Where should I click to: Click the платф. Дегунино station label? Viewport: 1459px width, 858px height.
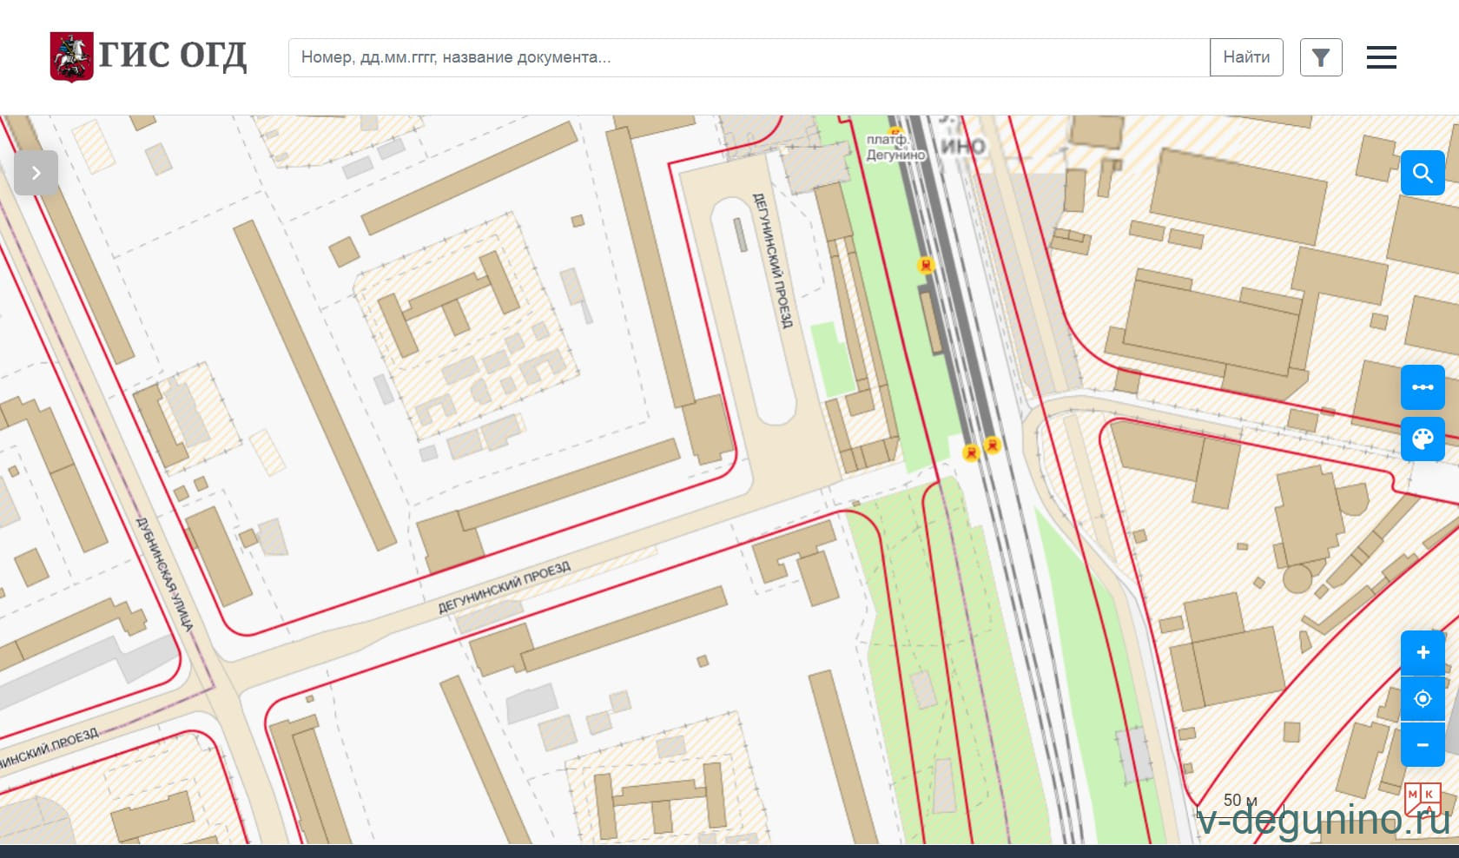pos(895,147)
